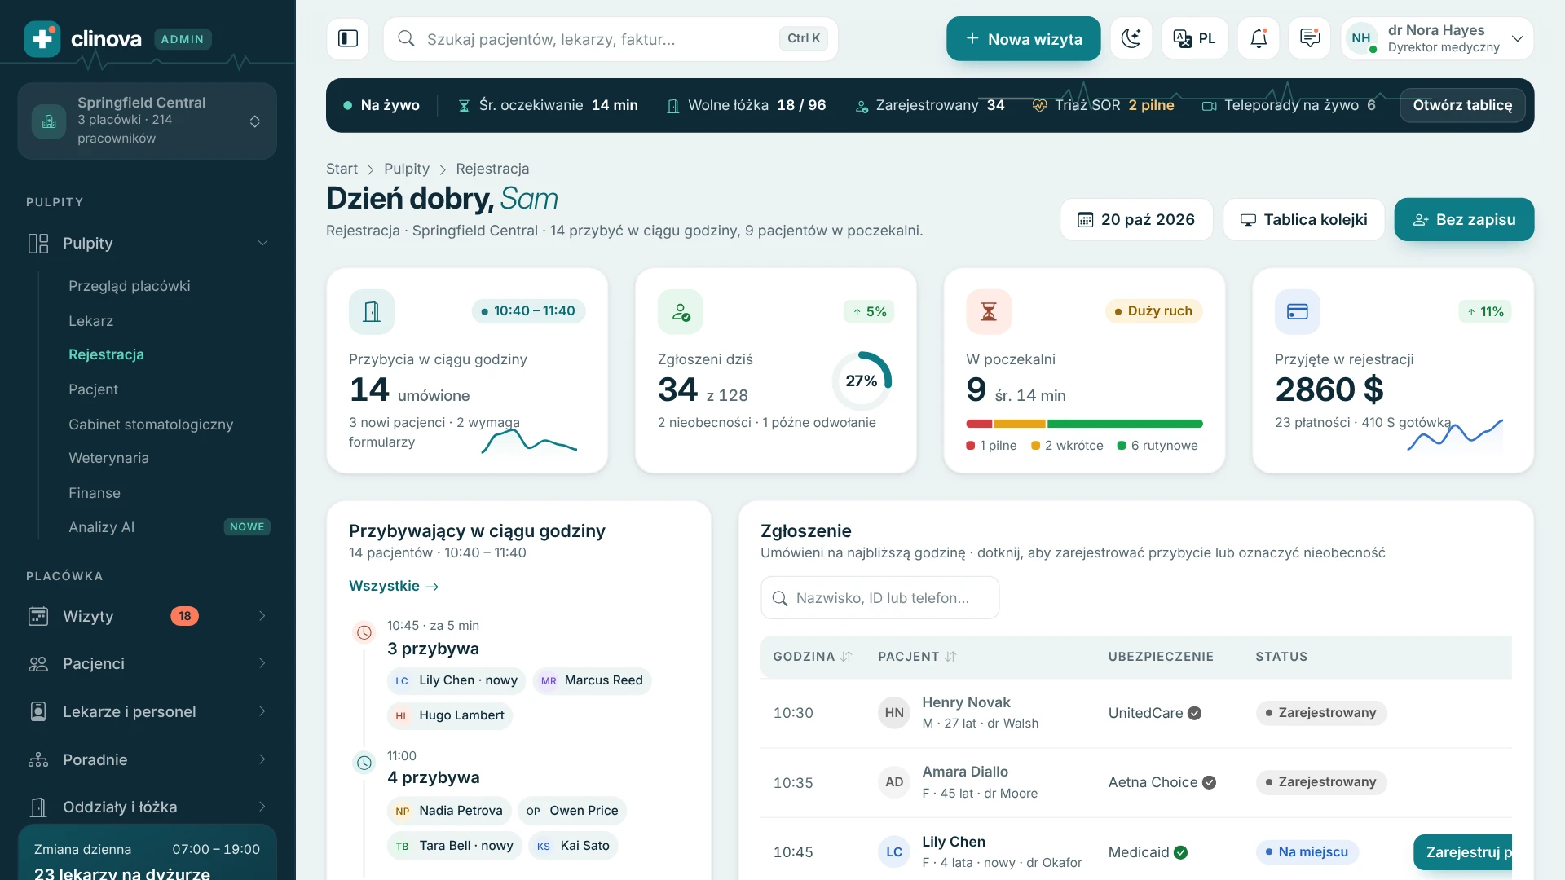Click Henry Novak's HN avatar
This screenshot has width=1565, height=880.
coord(894,713)
